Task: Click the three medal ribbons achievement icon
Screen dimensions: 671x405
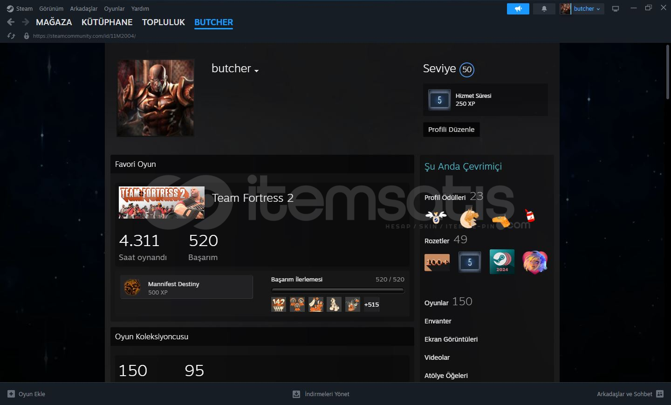Action: 297,304
